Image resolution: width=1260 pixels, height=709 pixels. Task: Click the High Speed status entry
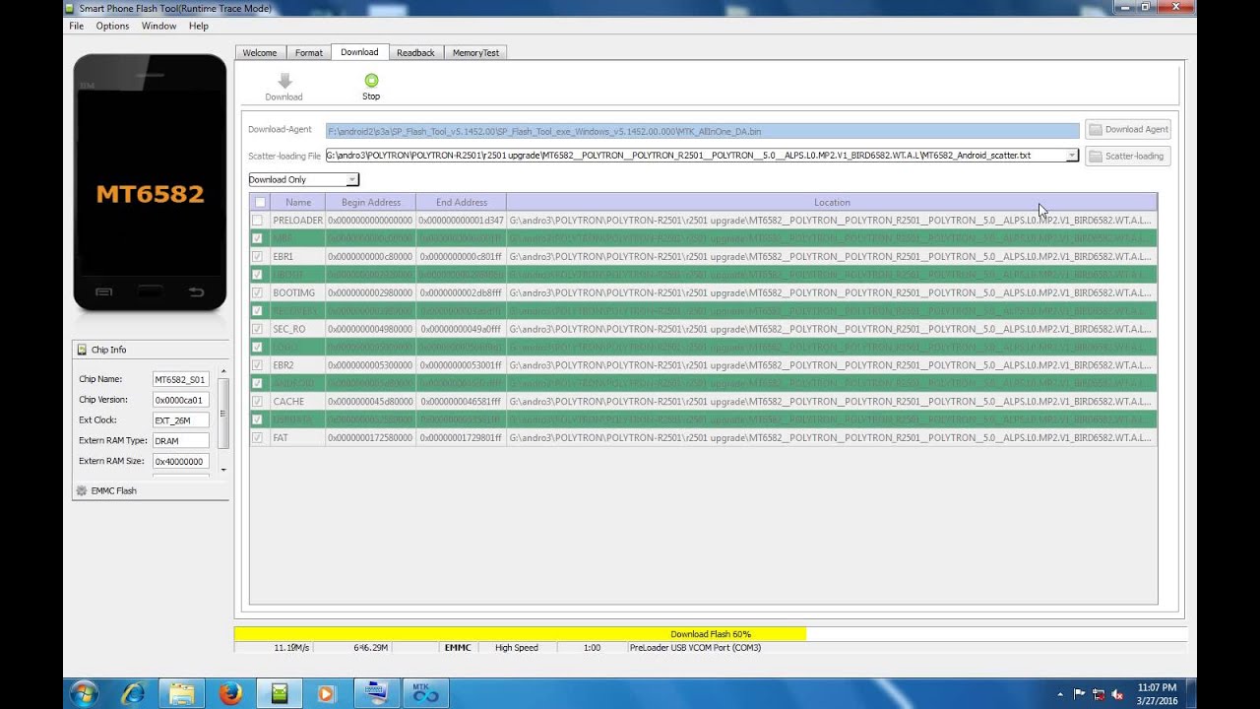(517, 648)
